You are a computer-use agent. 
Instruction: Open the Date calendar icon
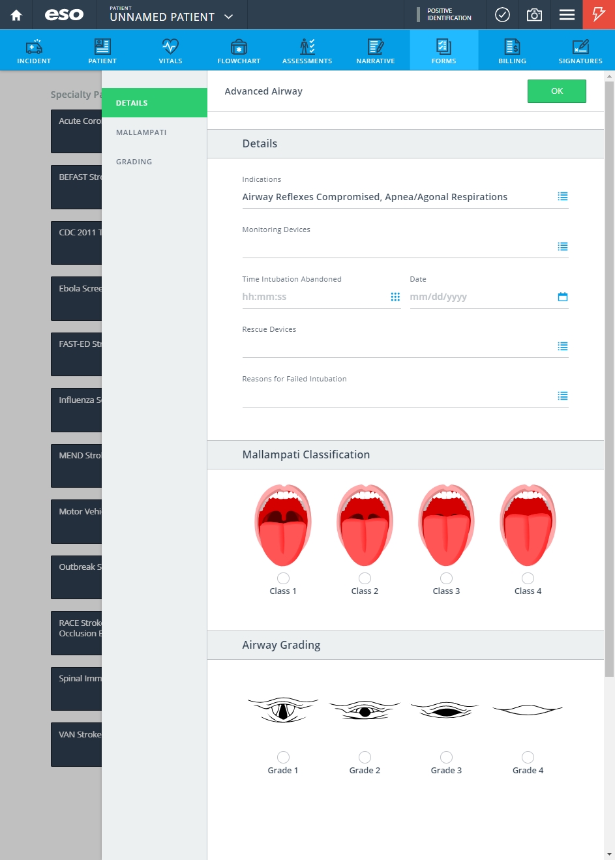[x=563, y=297]
